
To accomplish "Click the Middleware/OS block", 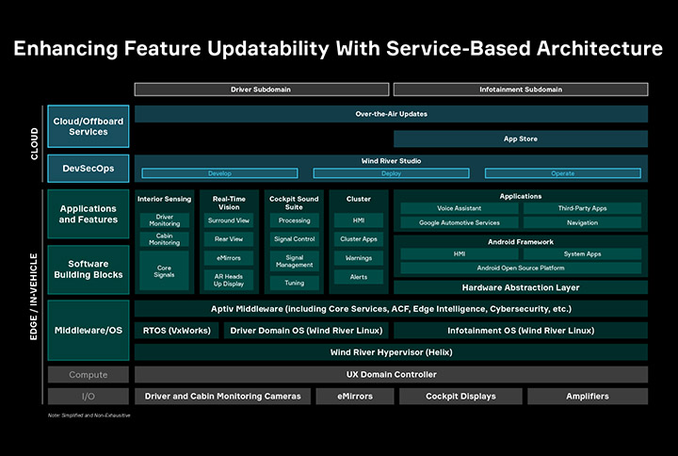I will click(89, 330).
